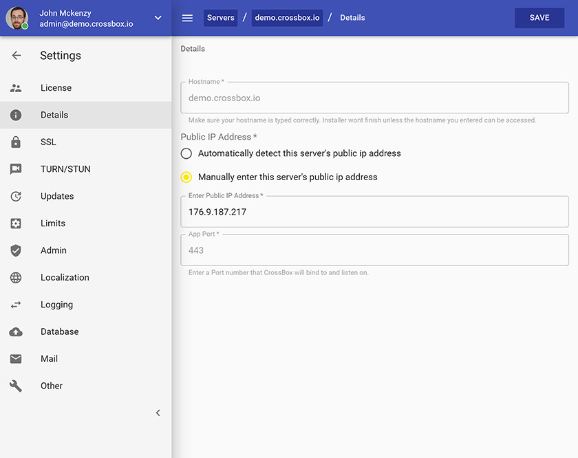Open the Admin settings section
Screen dimensions: 578x458
pyautogui.click(x=85, y=250)
